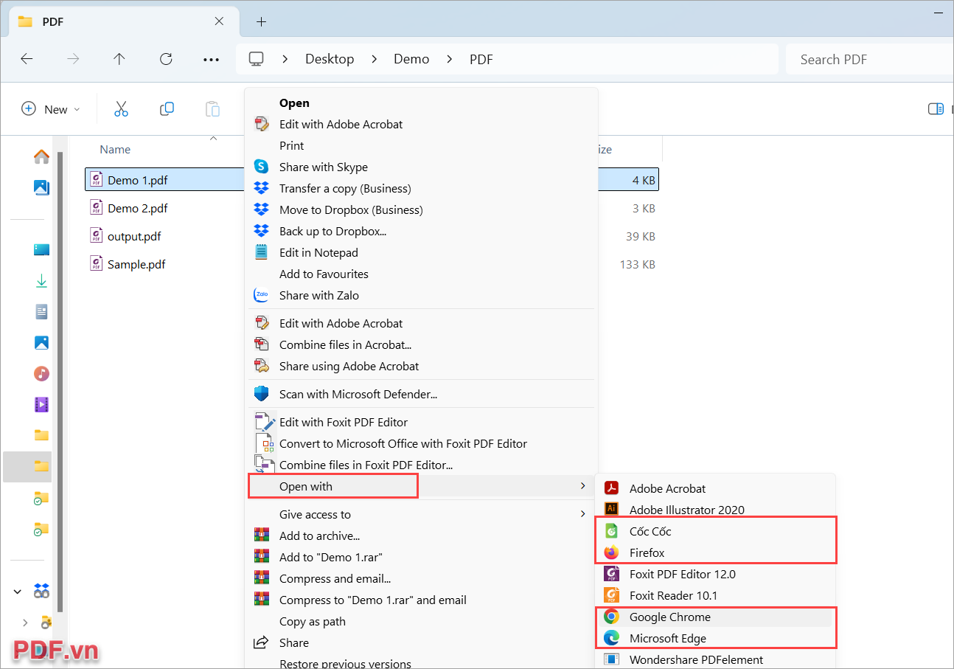This screenshot has height=669, width=954.
Task: Select the output.pdf file
Action: (134, 236)
